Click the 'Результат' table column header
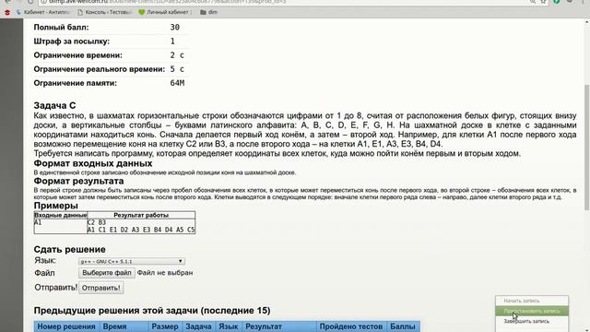Screen dimensions: 590x332 pyautogui.click(x=279, y=326)
